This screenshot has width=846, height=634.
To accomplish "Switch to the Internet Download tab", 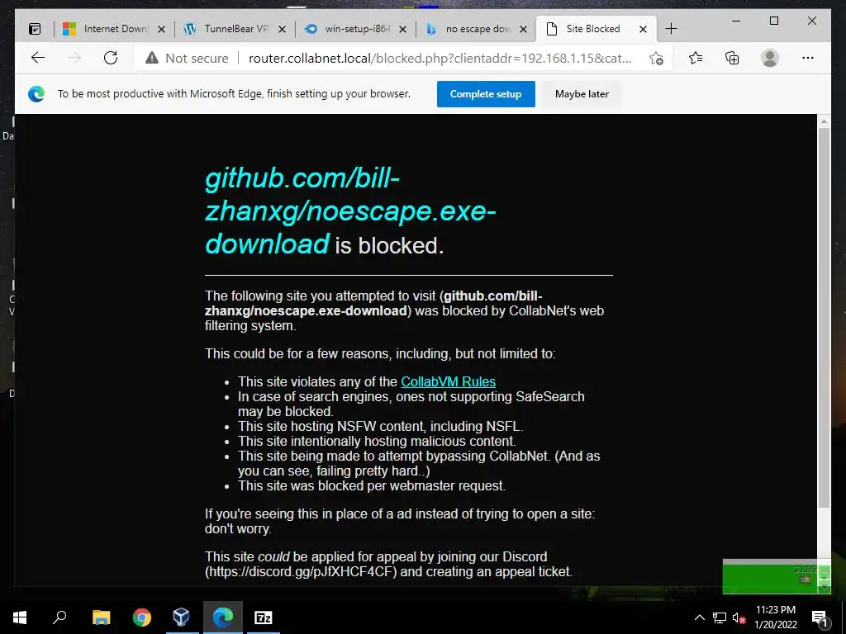I will pos(114,29).
